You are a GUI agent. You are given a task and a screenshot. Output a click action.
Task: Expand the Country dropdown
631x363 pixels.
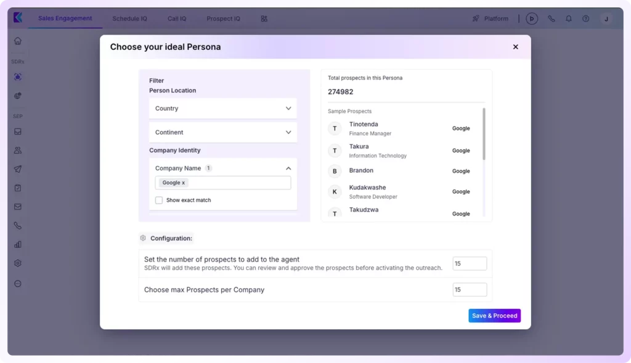click(x=223, y=108)
